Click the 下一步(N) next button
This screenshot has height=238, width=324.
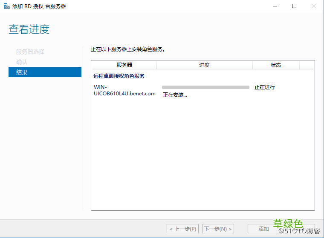click(218, 229)
